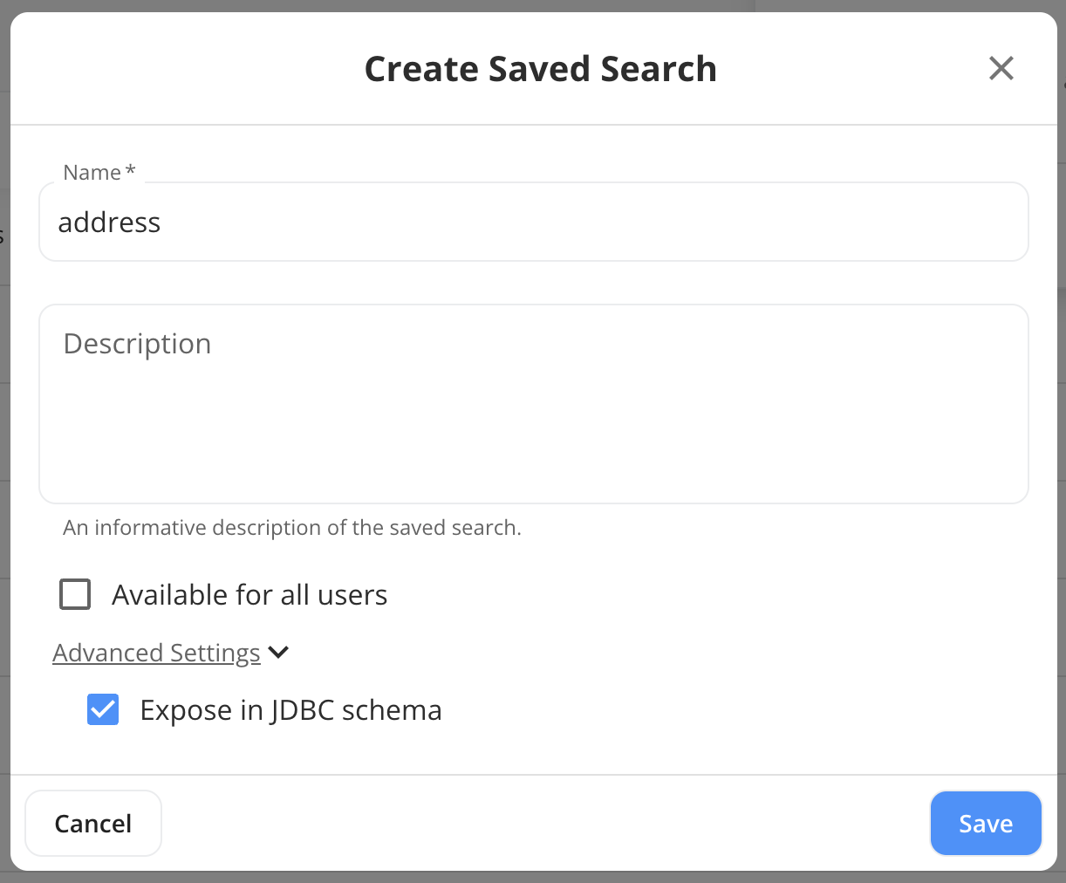The height and width of the screenshot is (883, 1066).
Task: Focus the Description text area
Action: point(533,403)
